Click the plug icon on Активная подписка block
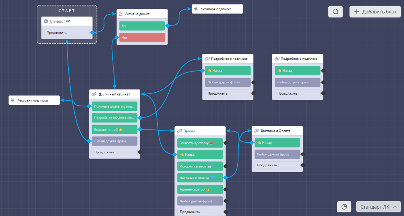Screen dimensions: 404x216 click(x=196, y=9)
